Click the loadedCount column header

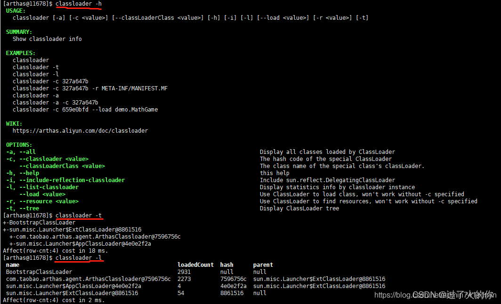click(x=195, y=265)
